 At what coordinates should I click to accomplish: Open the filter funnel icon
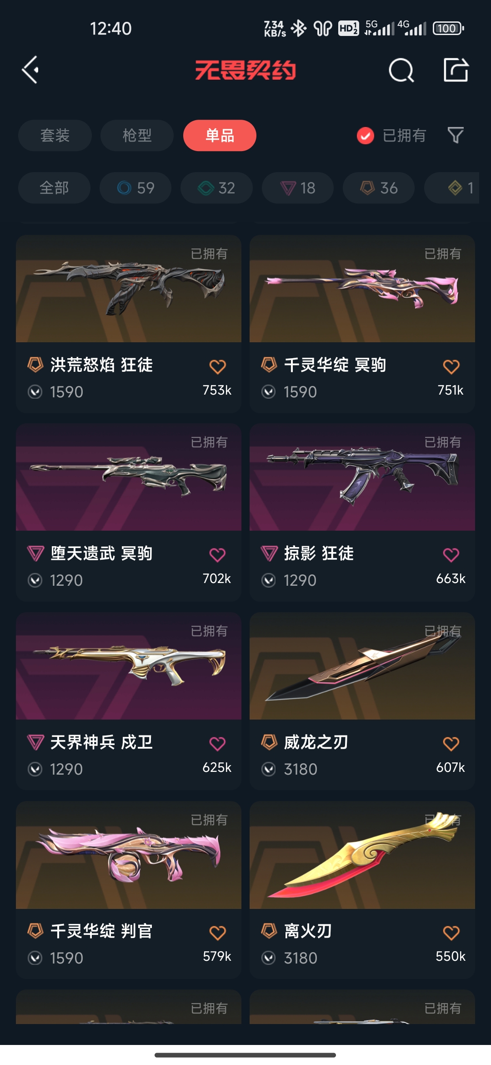coord(456,135)
